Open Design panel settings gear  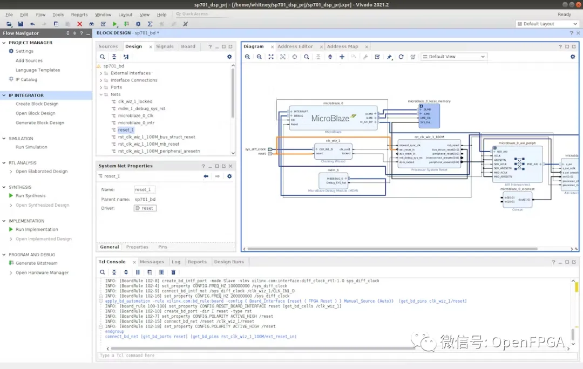pyautogui.click(x=229, y=57)
